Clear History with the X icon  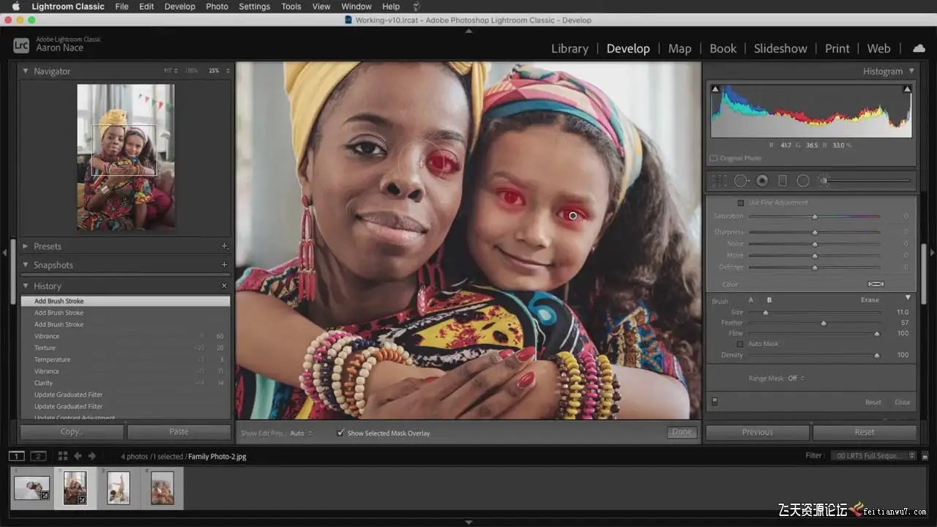pyautogui.click(x=224, y=286)
